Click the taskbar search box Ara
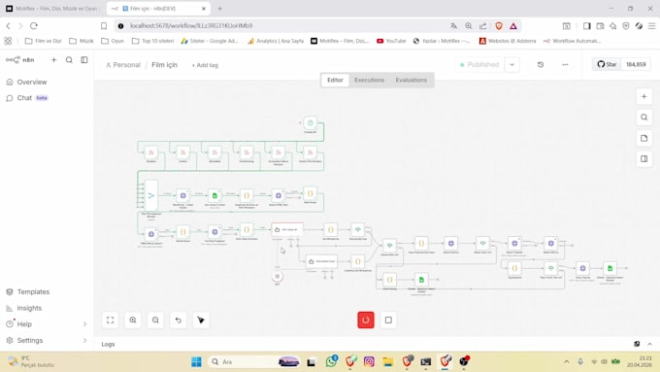Screen dimensions: 660x372 coord(254,361)
